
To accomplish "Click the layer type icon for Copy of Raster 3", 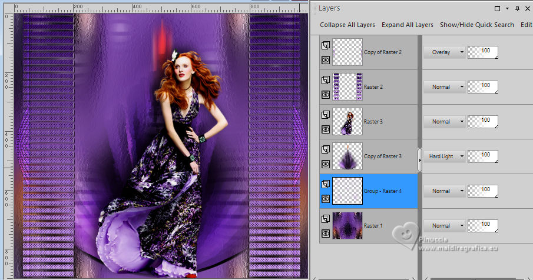I will 325,149.
